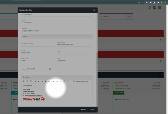The image size is (168, 114).
Task: Insert a hyperlink in the signature
Action: (x=49, y=81)
